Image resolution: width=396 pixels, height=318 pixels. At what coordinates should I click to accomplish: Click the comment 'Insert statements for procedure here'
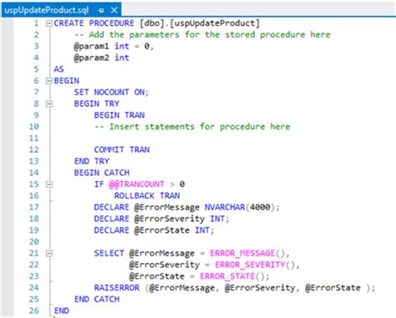pos(192,127)
